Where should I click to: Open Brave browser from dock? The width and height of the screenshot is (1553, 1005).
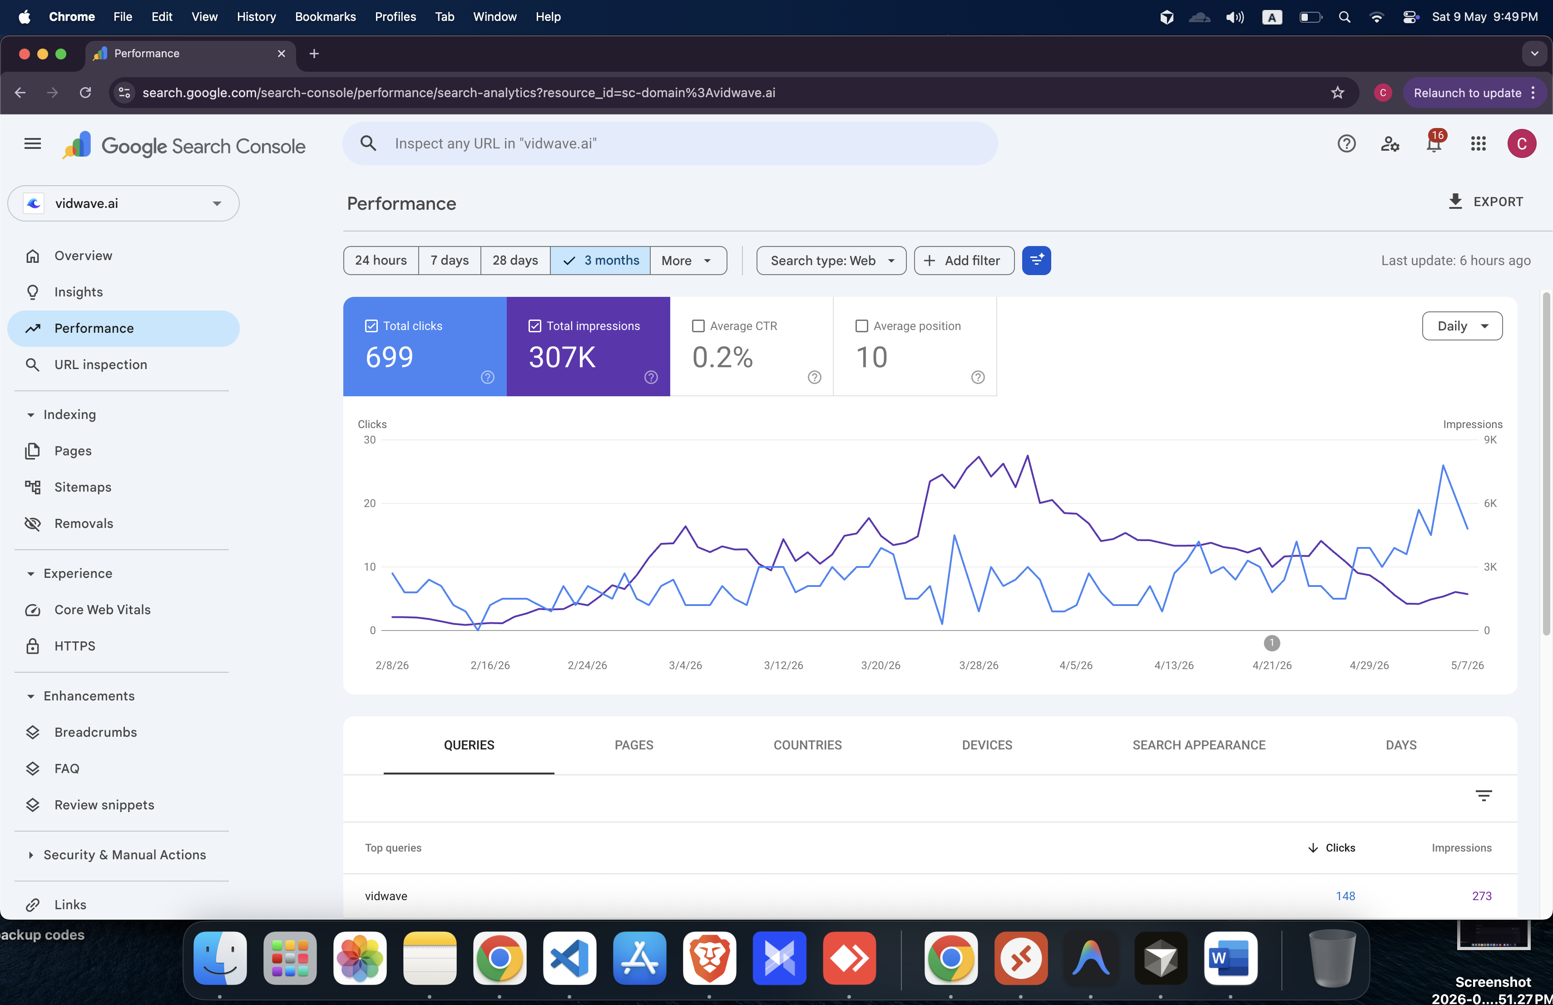tap(709, 958)
